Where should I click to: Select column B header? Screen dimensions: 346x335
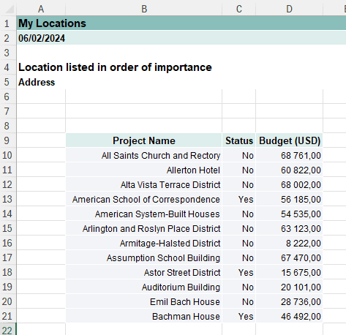pos(144,9)
